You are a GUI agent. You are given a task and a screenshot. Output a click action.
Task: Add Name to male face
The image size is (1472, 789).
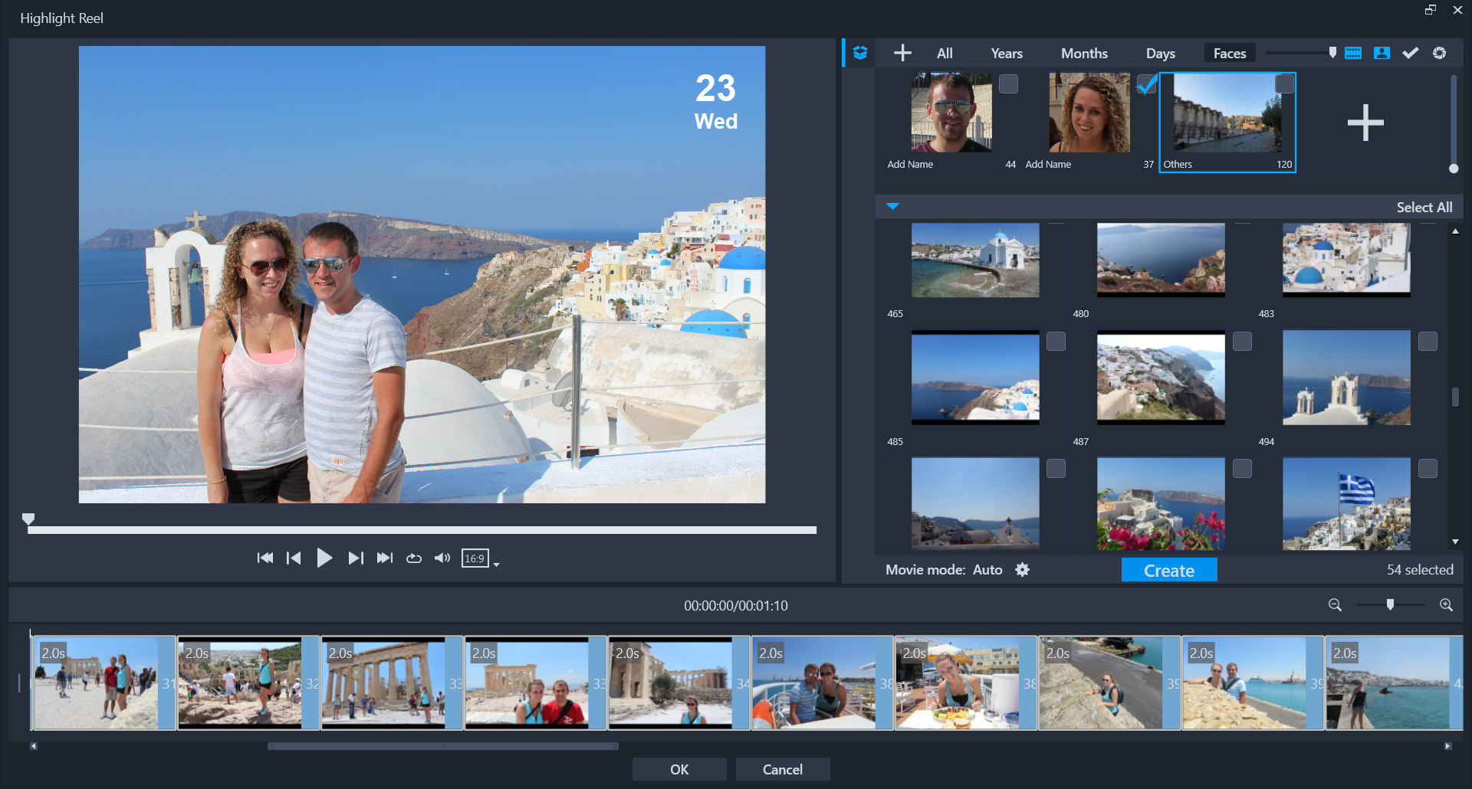click(x=910, y=164)
